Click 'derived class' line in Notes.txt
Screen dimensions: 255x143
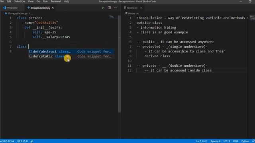[157, 56]
